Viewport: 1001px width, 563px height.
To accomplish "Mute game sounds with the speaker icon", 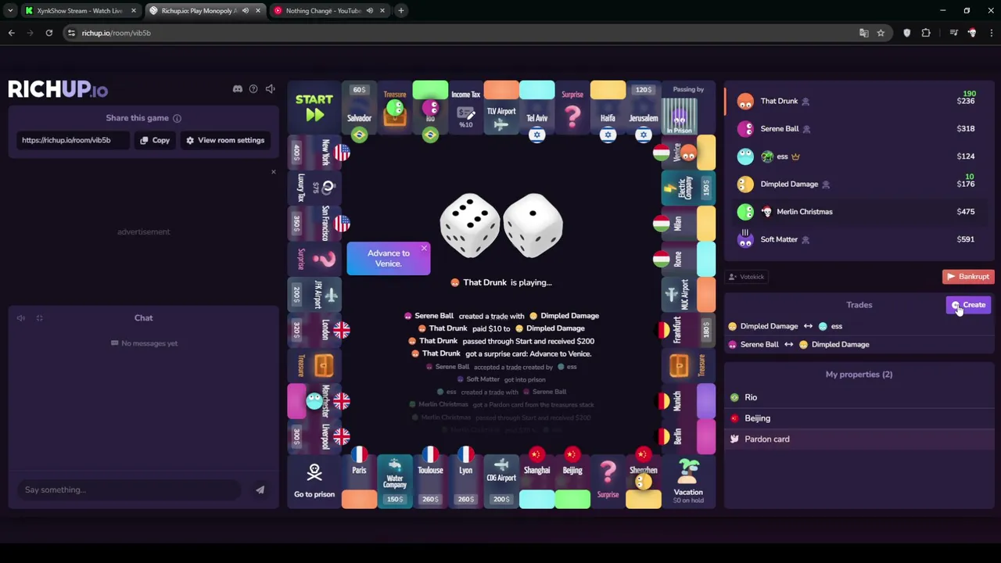I will pyautogui.click(x=270, y=89).
